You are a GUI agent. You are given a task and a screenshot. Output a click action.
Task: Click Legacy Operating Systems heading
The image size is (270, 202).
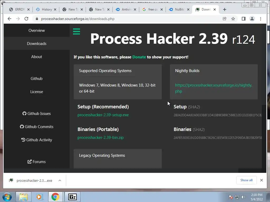pyautogui.click(x=102, y=155)
